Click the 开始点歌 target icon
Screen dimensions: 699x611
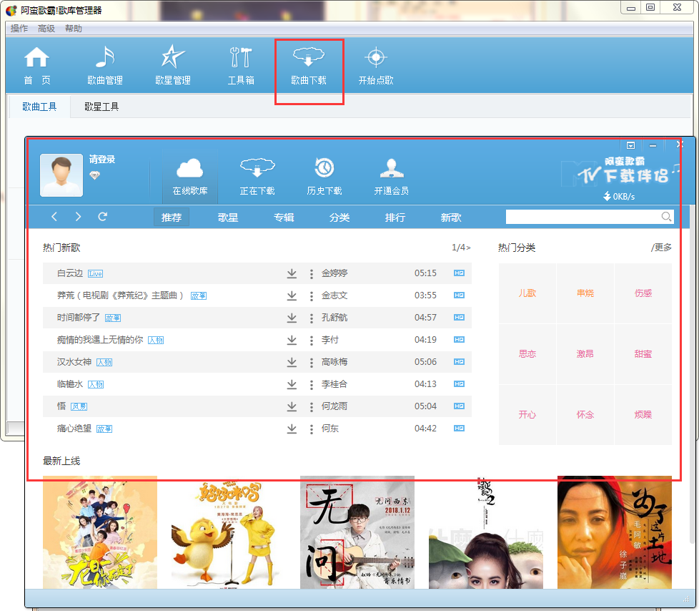[375, 58]
